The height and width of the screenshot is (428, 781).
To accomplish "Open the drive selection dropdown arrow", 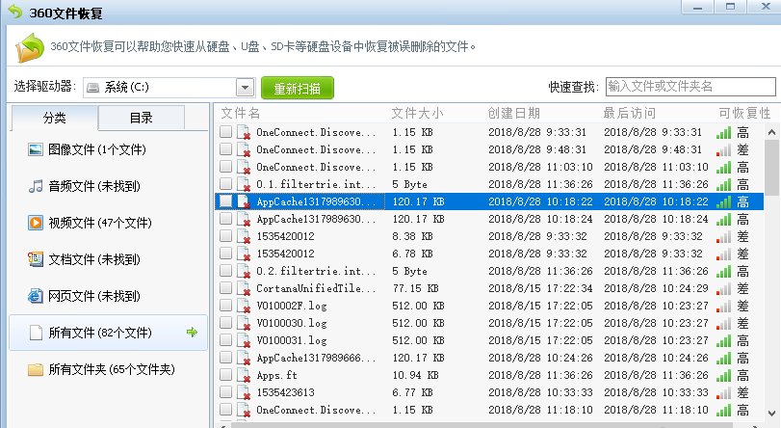I will coord(245,88).
